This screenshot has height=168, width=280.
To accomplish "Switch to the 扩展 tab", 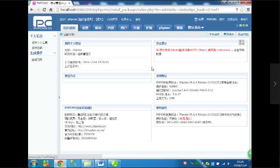I will pyautogui.click(x=149, y=28).
